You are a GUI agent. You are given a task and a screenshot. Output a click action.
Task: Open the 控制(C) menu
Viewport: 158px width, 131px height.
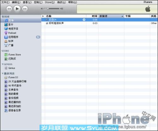[x=38, y=2]
